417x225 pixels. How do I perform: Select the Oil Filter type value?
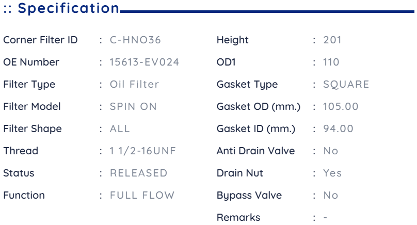pyautogui.click(x=134, y=85)
